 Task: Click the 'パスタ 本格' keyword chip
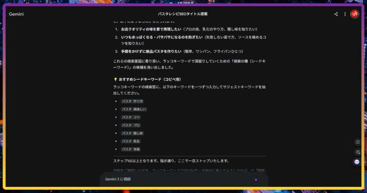pyautogui.click(x=131, y=149)
